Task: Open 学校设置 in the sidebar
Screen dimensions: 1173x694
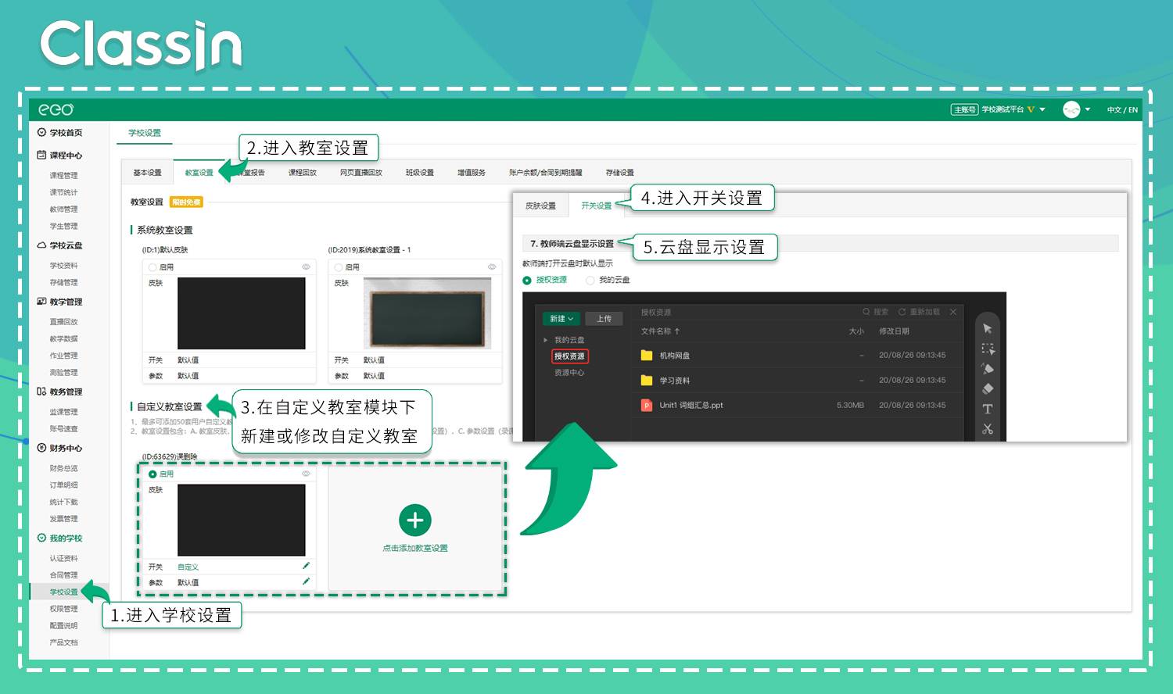Action: pyautogui.click(x=63, y=592)
